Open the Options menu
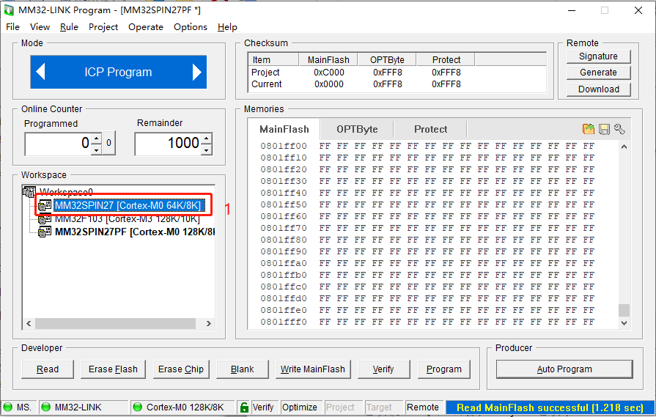The height and width of the screenshot is (417, 656). coord(191,27)
